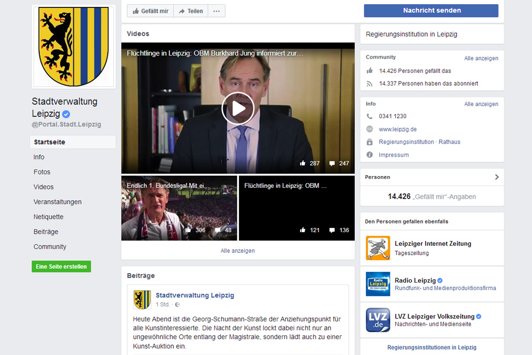This screenshot has width=532, height=355.
Task: Expand the Personen section chevron
Action: 497,177
